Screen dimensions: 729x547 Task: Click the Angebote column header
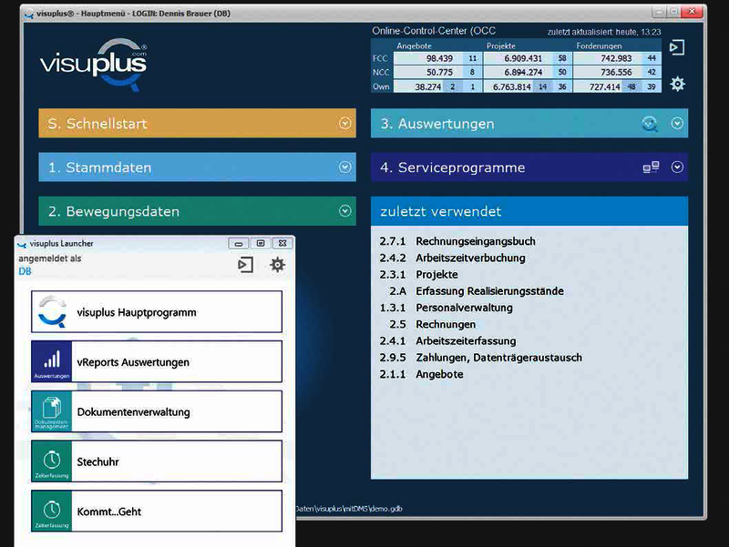coord(414,46)
